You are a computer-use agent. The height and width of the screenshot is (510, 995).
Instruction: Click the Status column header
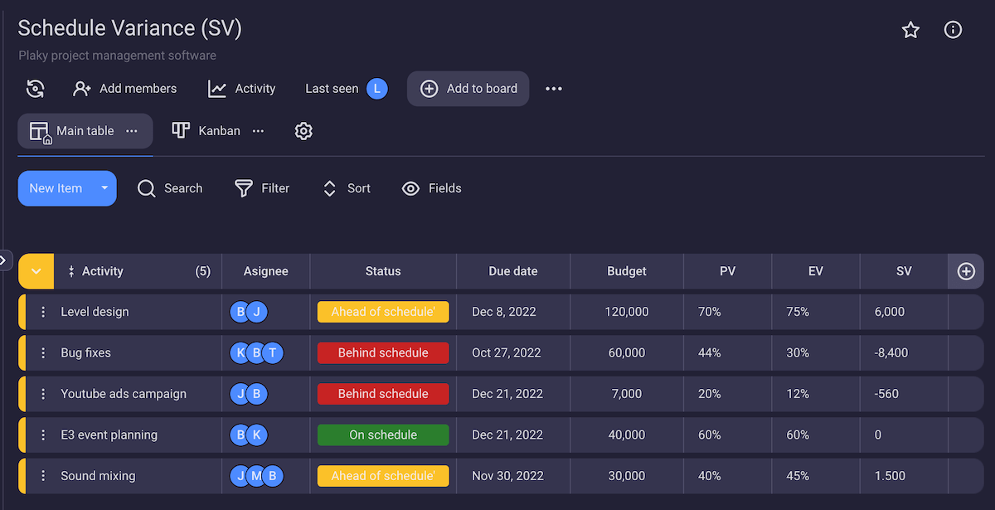383,271
